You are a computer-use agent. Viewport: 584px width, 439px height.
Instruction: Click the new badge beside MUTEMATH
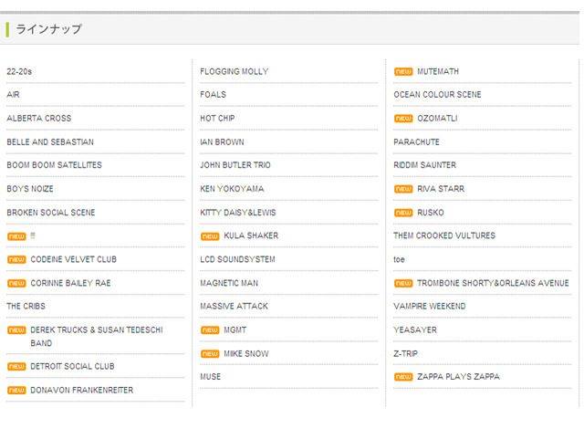[403, 71]
